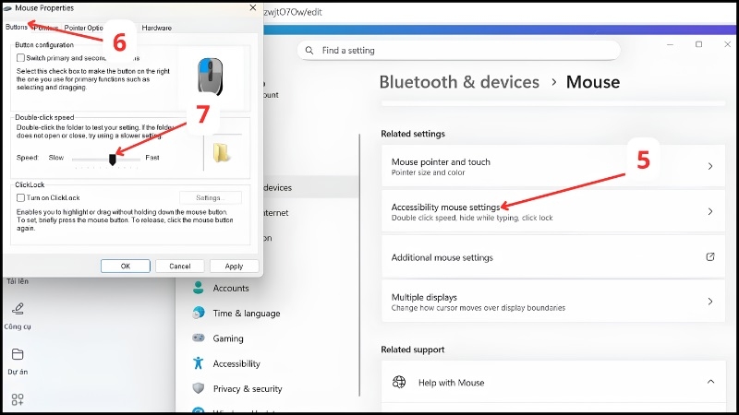Open the Multiple displays chevron
Image resolution: width=739 pixels, height=415 pixels.
710,302
